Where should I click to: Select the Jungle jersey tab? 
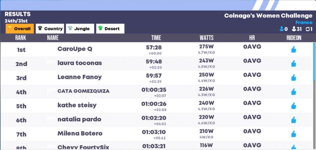click(x=80, y=29)
